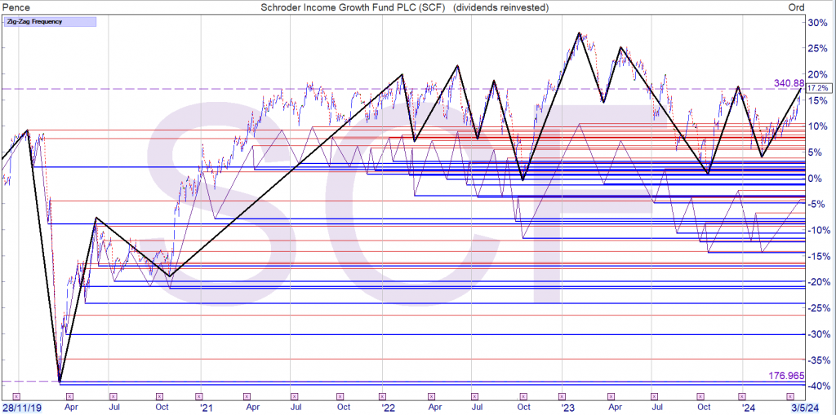Click the '23 year label on time axis
Image resolution: width=836 pixels, height=415 pixels.
[568, 408]
